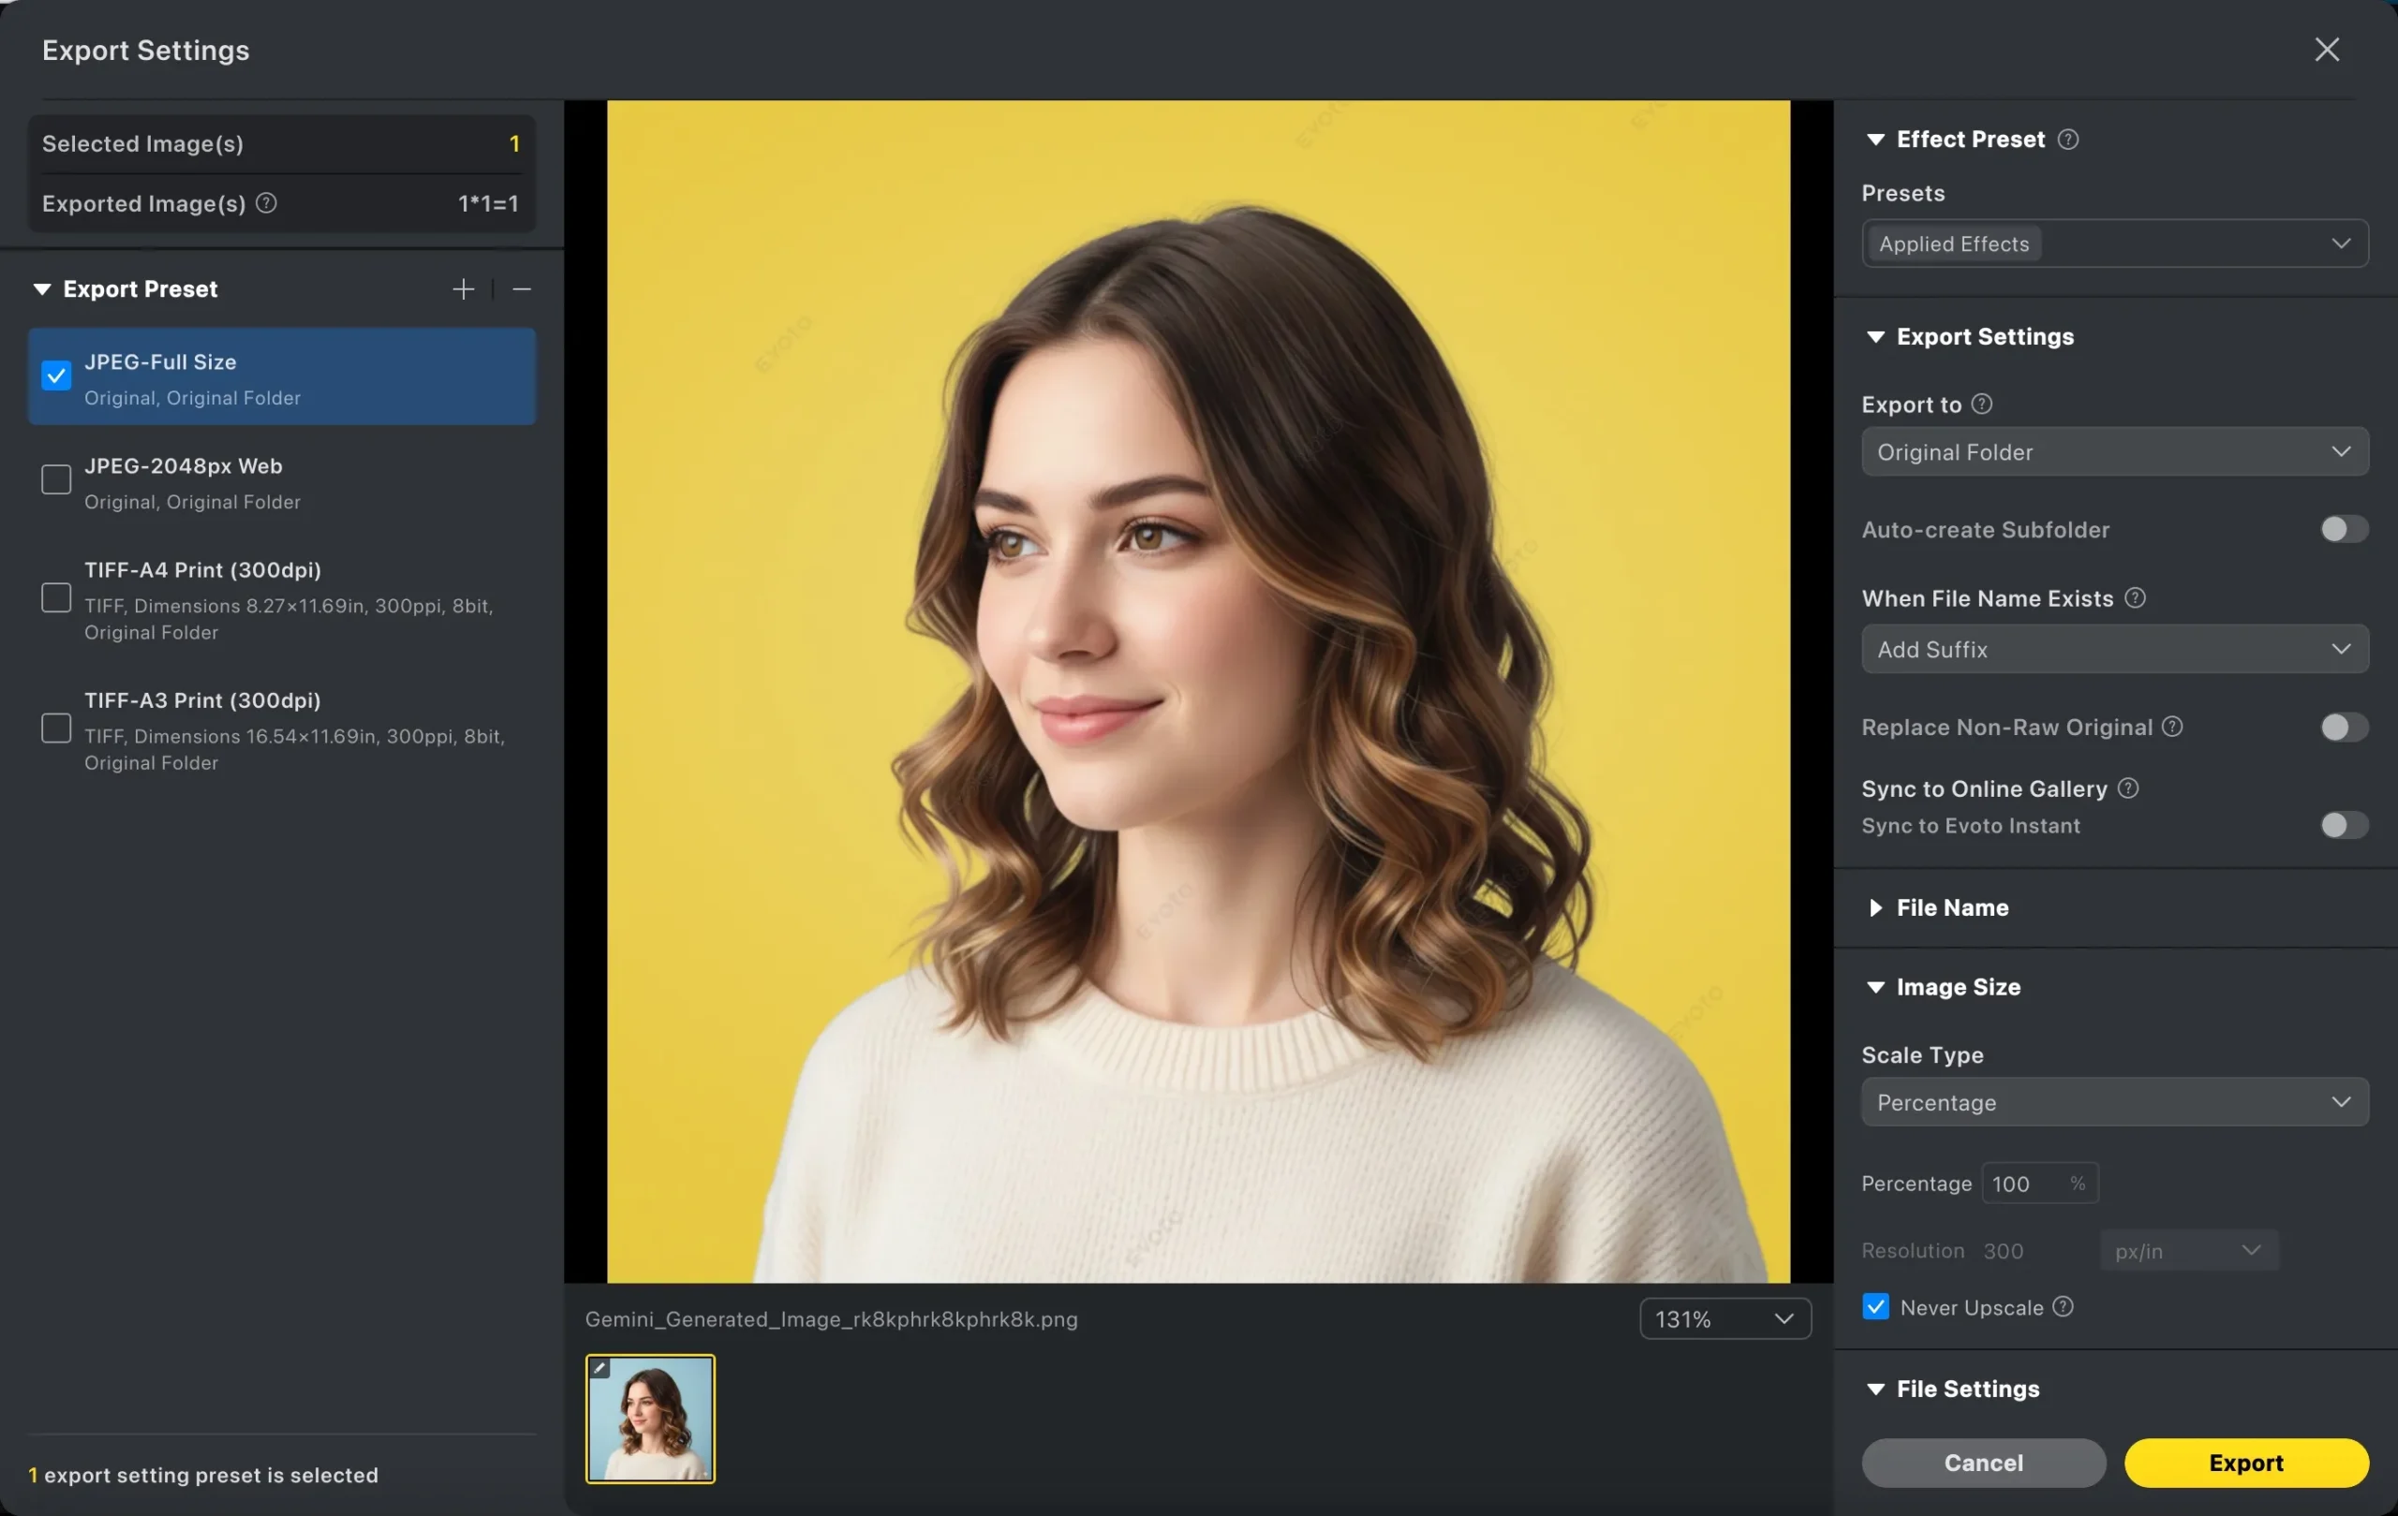Click the Replace Non-Raw Original help icon

tap(2173, 728)
